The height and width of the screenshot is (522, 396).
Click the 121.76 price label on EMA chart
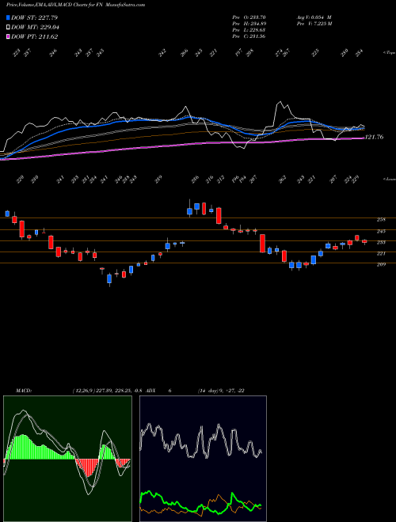click(375, 137)
